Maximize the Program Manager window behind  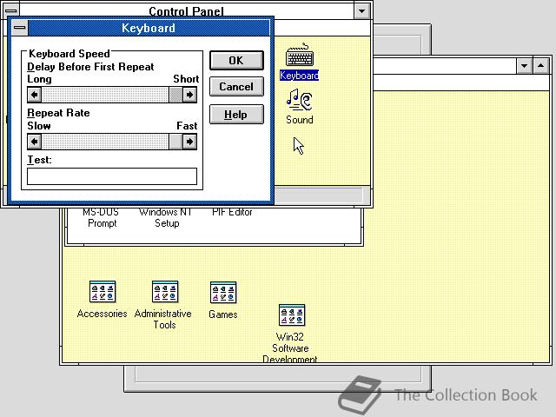(540, 66)
